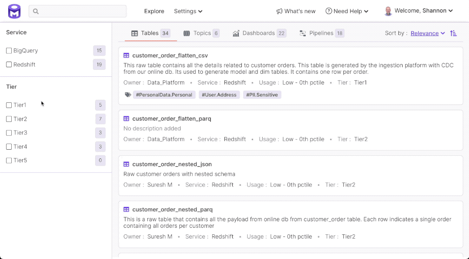469x259 pixels.
Task: Check the Redshift service checkbox
Action: [x=9, y=65]
